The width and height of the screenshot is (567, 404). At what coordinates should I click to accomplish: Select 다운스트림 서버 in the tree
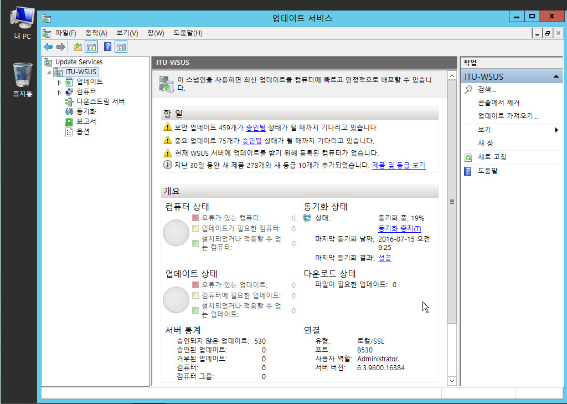(100, 101)
